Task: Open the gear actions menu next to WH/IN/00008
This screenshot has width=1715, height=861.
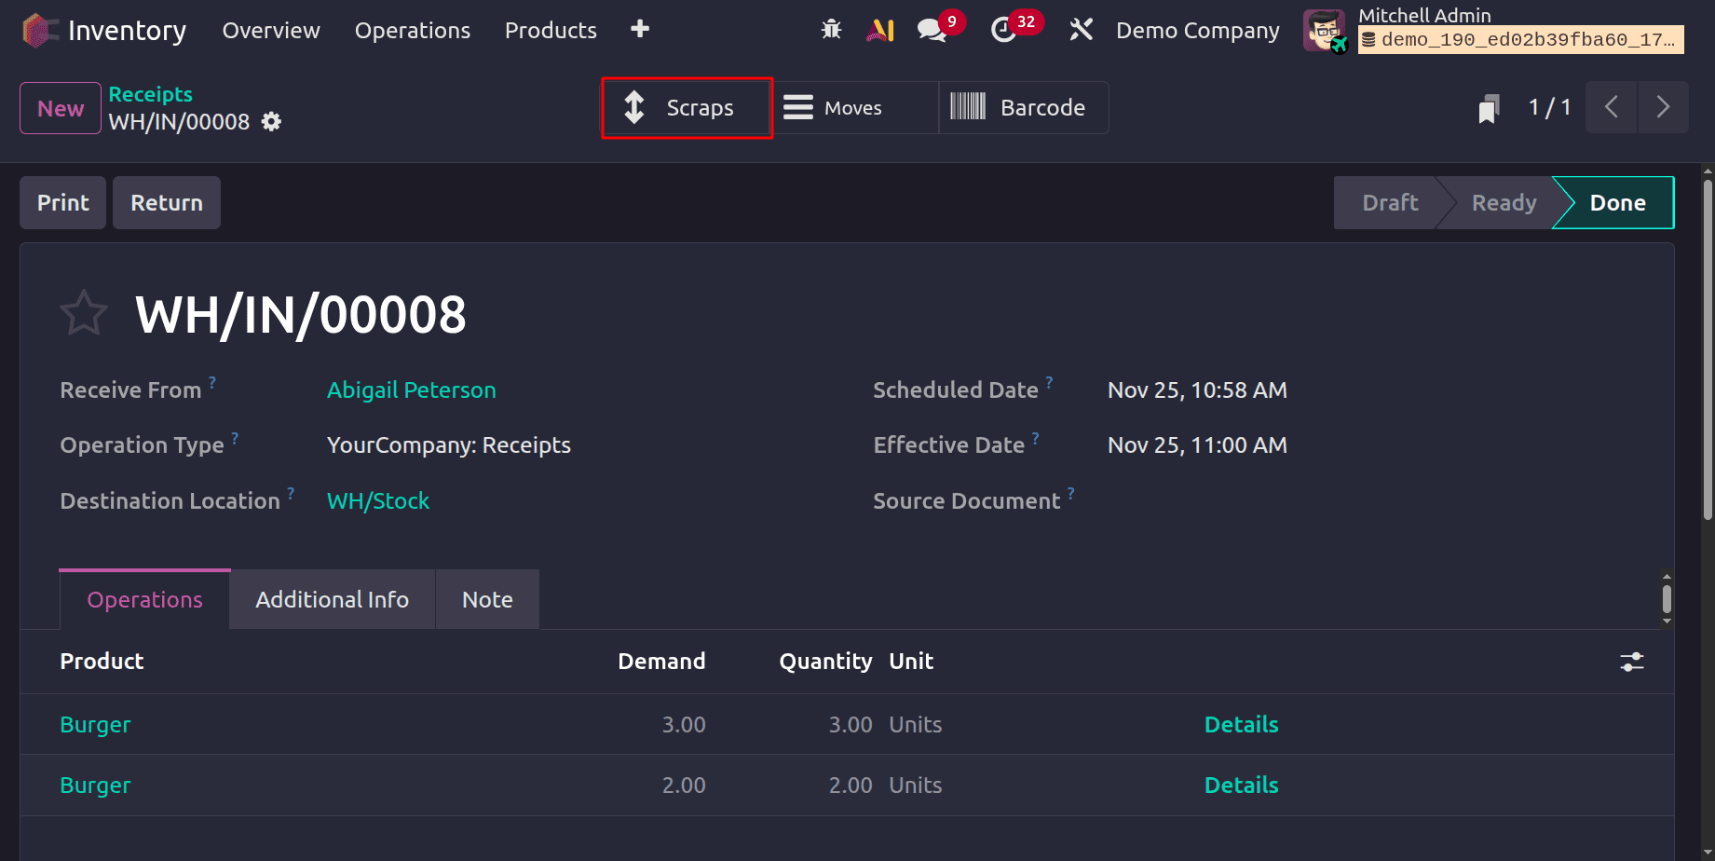Action: pos(271,121)
